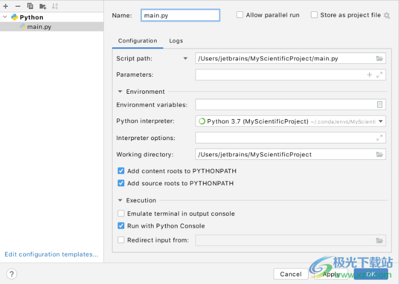Click the Name input field
The width and height of the screenshot is (399, 284).
[x=180, y=15]
